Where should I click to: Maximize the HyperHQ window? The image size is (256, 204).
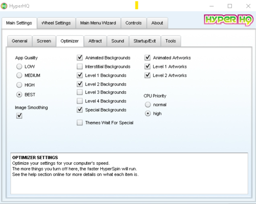click(230, 6)
